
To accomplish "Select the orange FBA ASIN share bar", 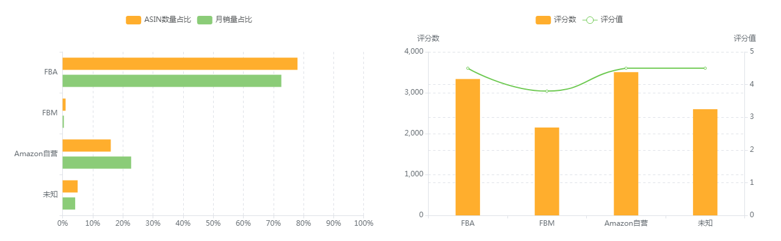I will coord(180,63).
